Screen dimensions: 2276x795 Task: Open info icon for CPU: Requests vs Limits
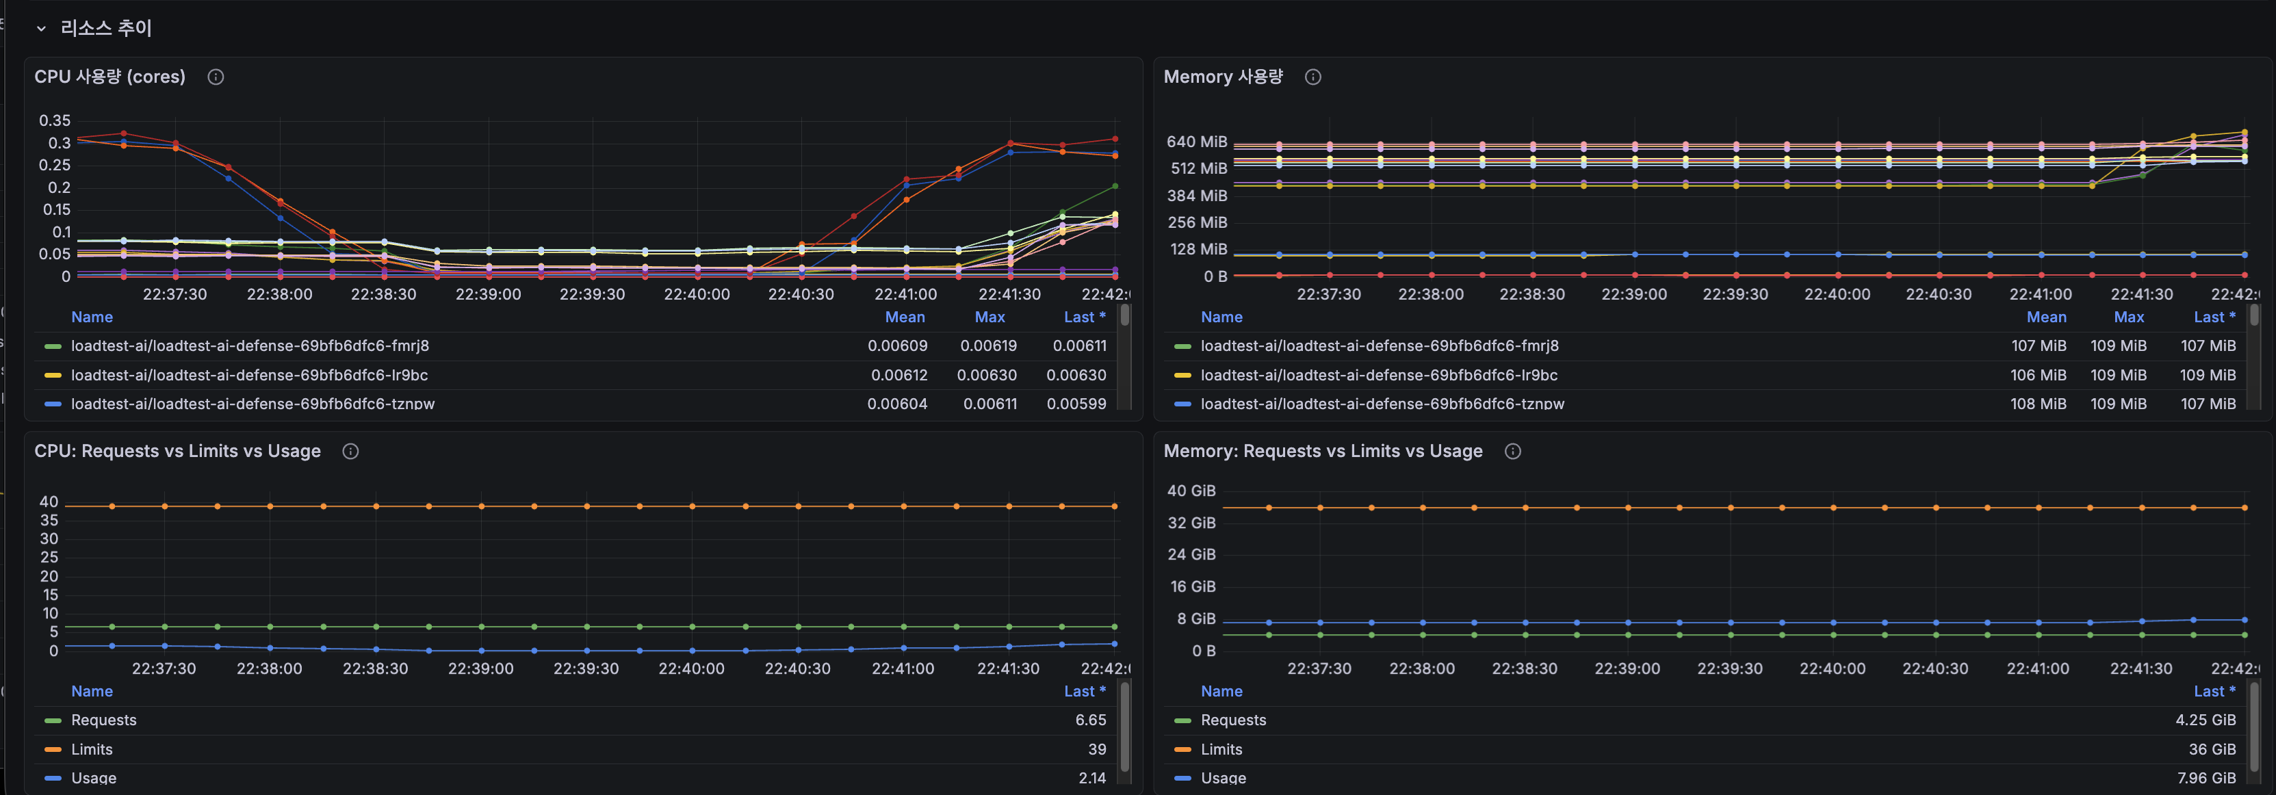click(351, 452)
